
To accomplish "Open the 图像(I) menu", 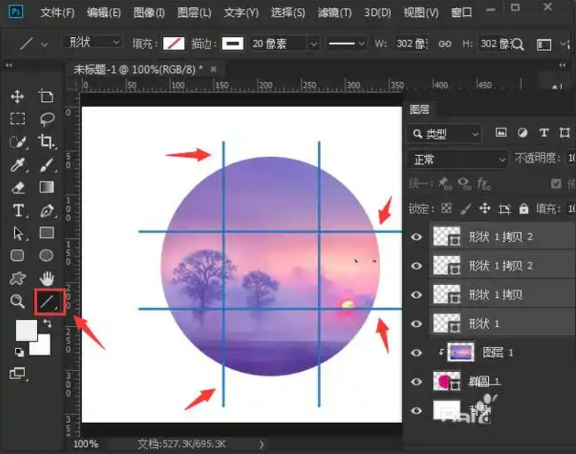I will click(x=149, y=13).
